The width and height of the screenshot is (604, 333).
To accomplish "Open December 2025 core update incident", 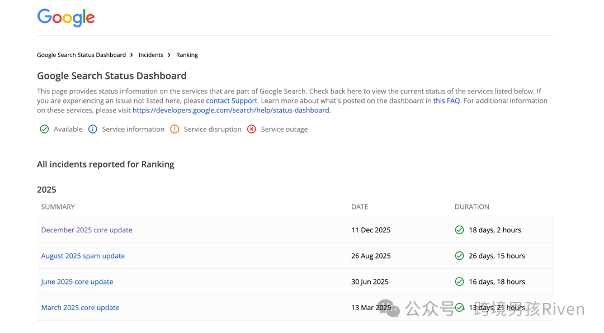I will tap(87, 230).
